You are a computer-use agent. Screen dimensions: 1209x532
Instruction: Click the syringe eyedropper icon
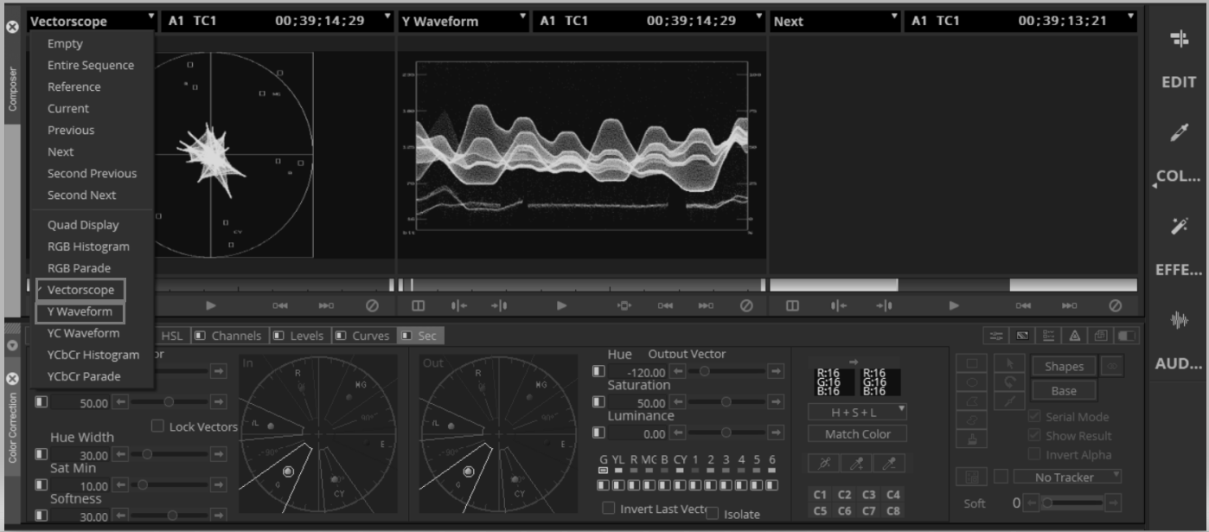click(x=823, y=465)
